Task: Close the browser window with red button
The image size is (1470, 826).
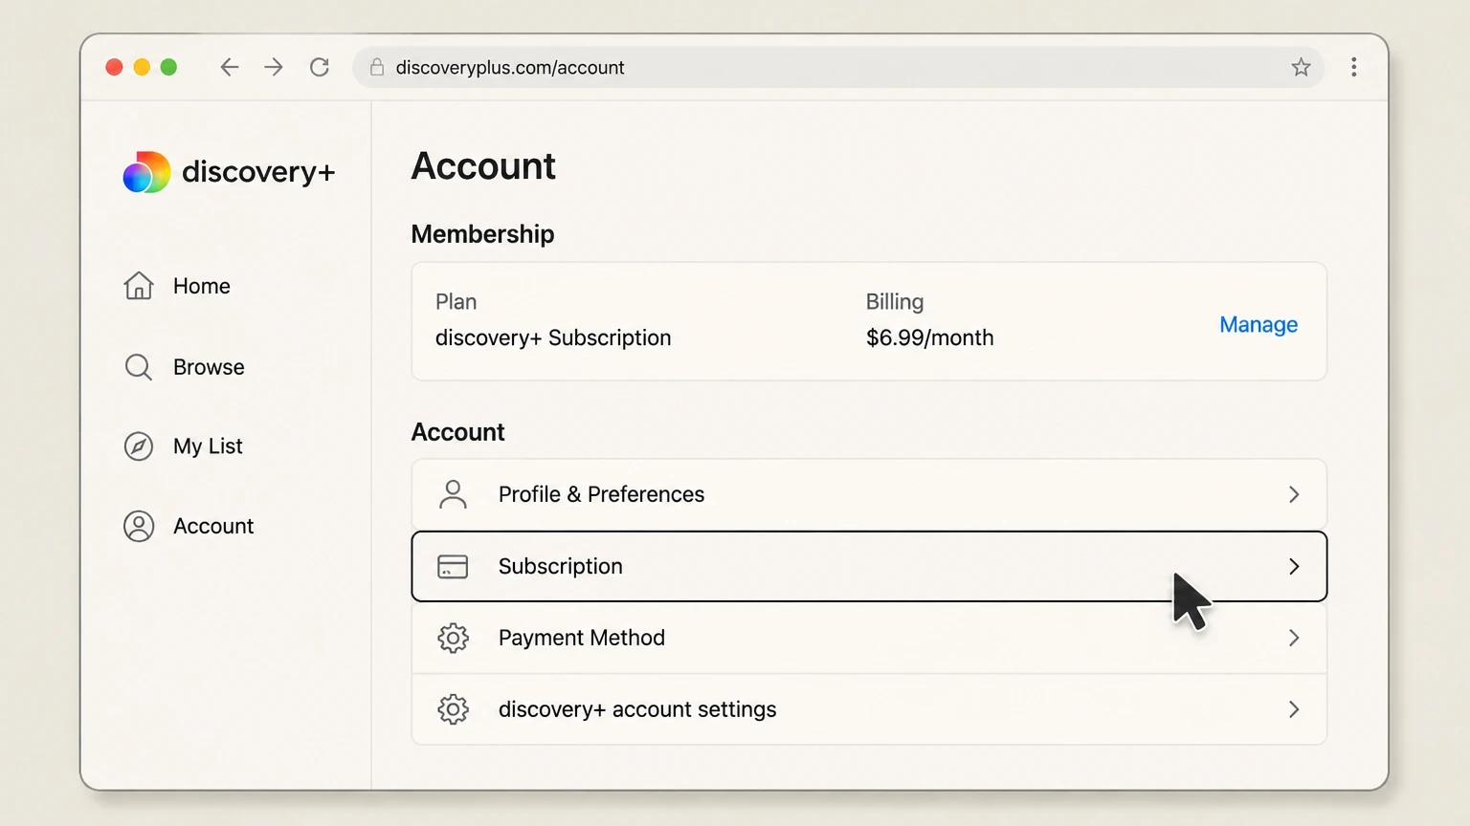Action: (114, 67)
